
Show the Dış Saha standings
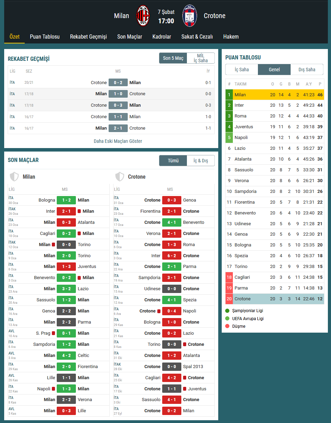coord(307,70)
